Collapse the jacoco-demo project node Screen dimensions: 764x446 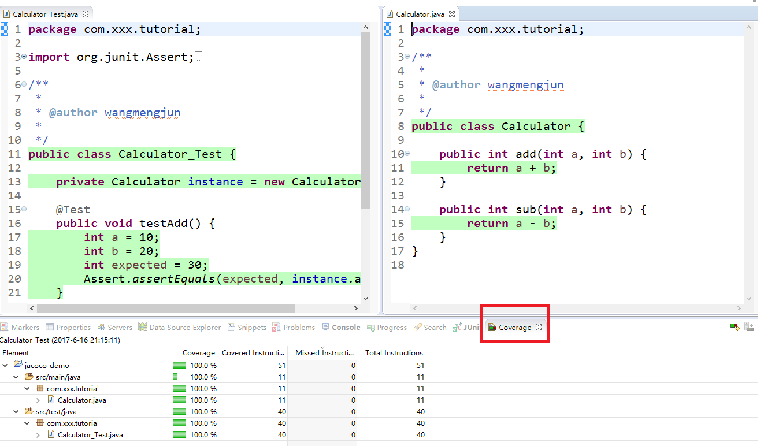(x=5, y=366)
